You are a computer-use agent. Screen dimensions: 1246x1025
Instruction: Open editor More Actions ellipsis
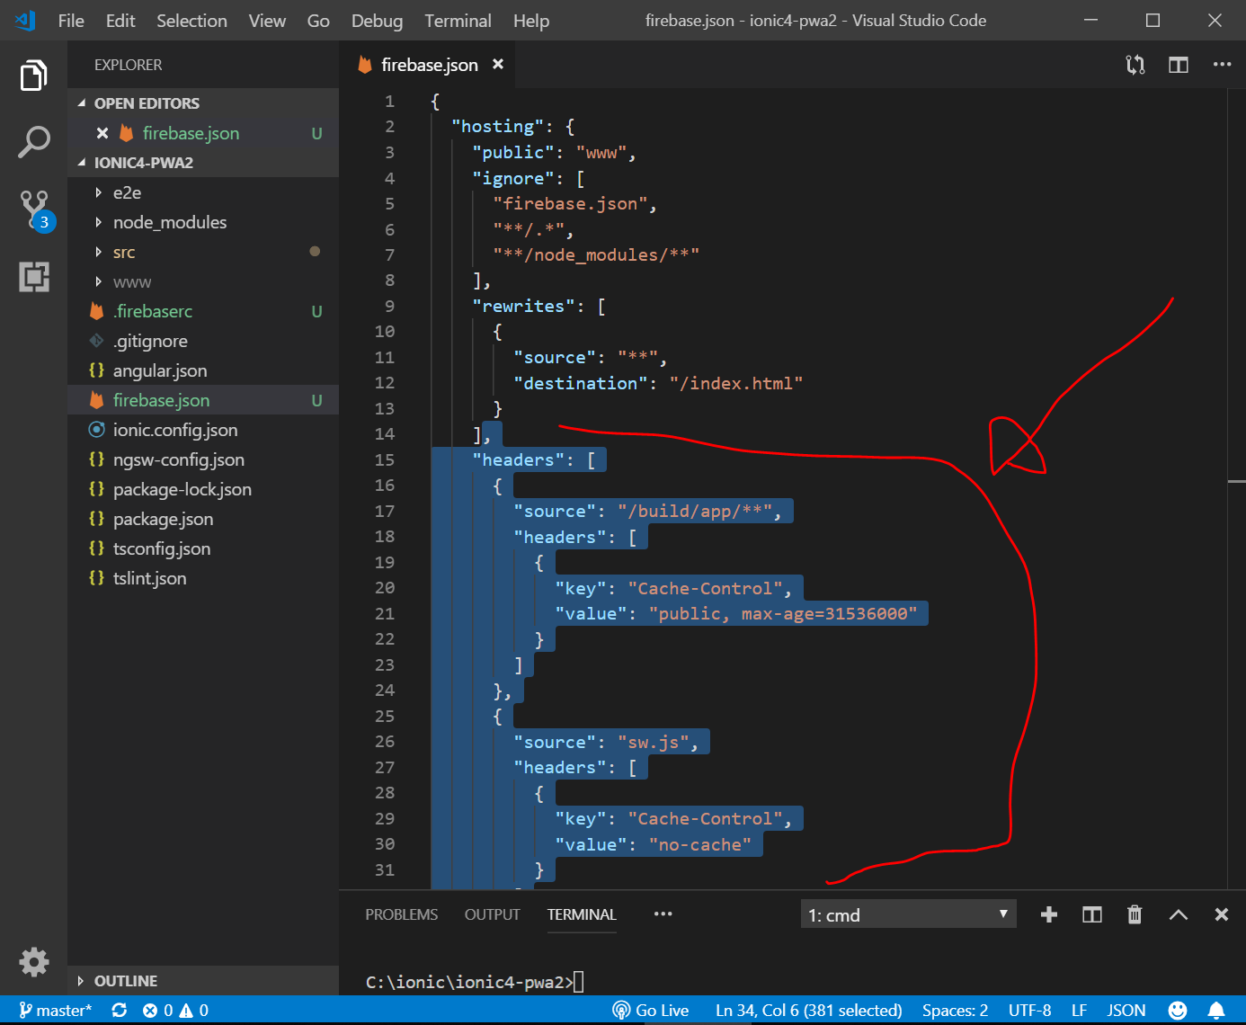pos(1222,65)
